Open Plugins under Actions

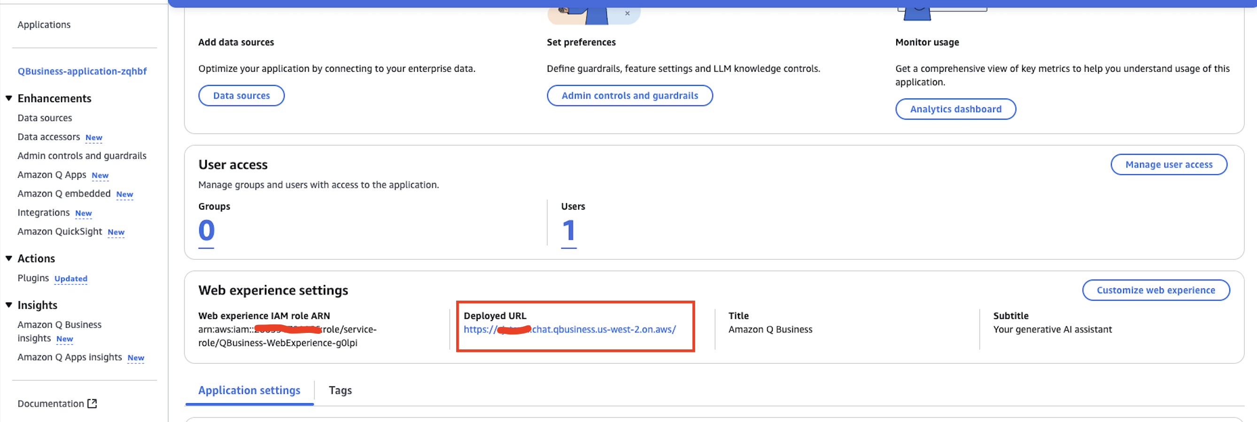33,278
